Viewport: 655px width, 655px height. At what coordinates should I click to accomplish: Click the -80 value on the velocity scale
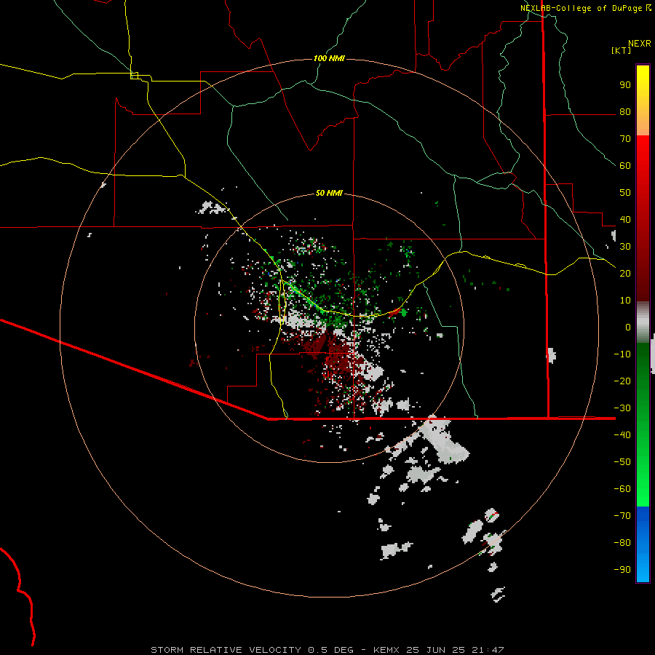[622, 543]
